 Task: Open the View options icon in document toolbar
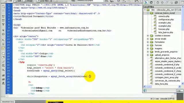pyautogui.click(x=124, y=1)
